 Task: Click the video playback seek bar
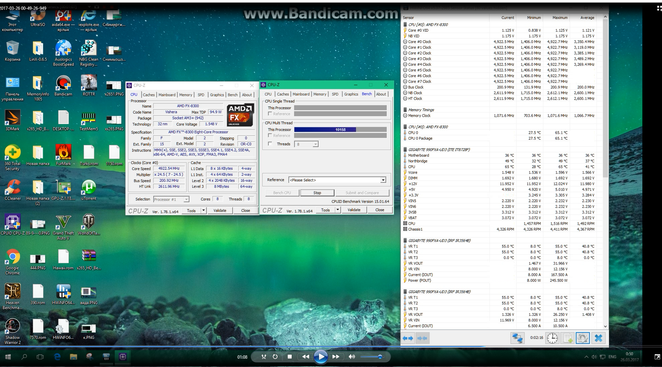331,346
